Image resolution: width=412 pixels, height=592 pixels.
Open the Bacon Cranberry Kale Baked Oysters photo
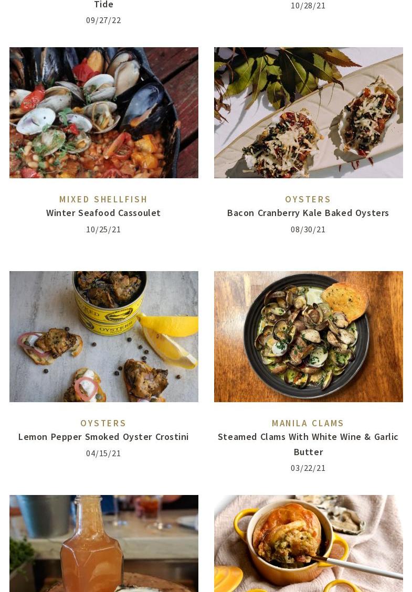click(x=309, y=113)
